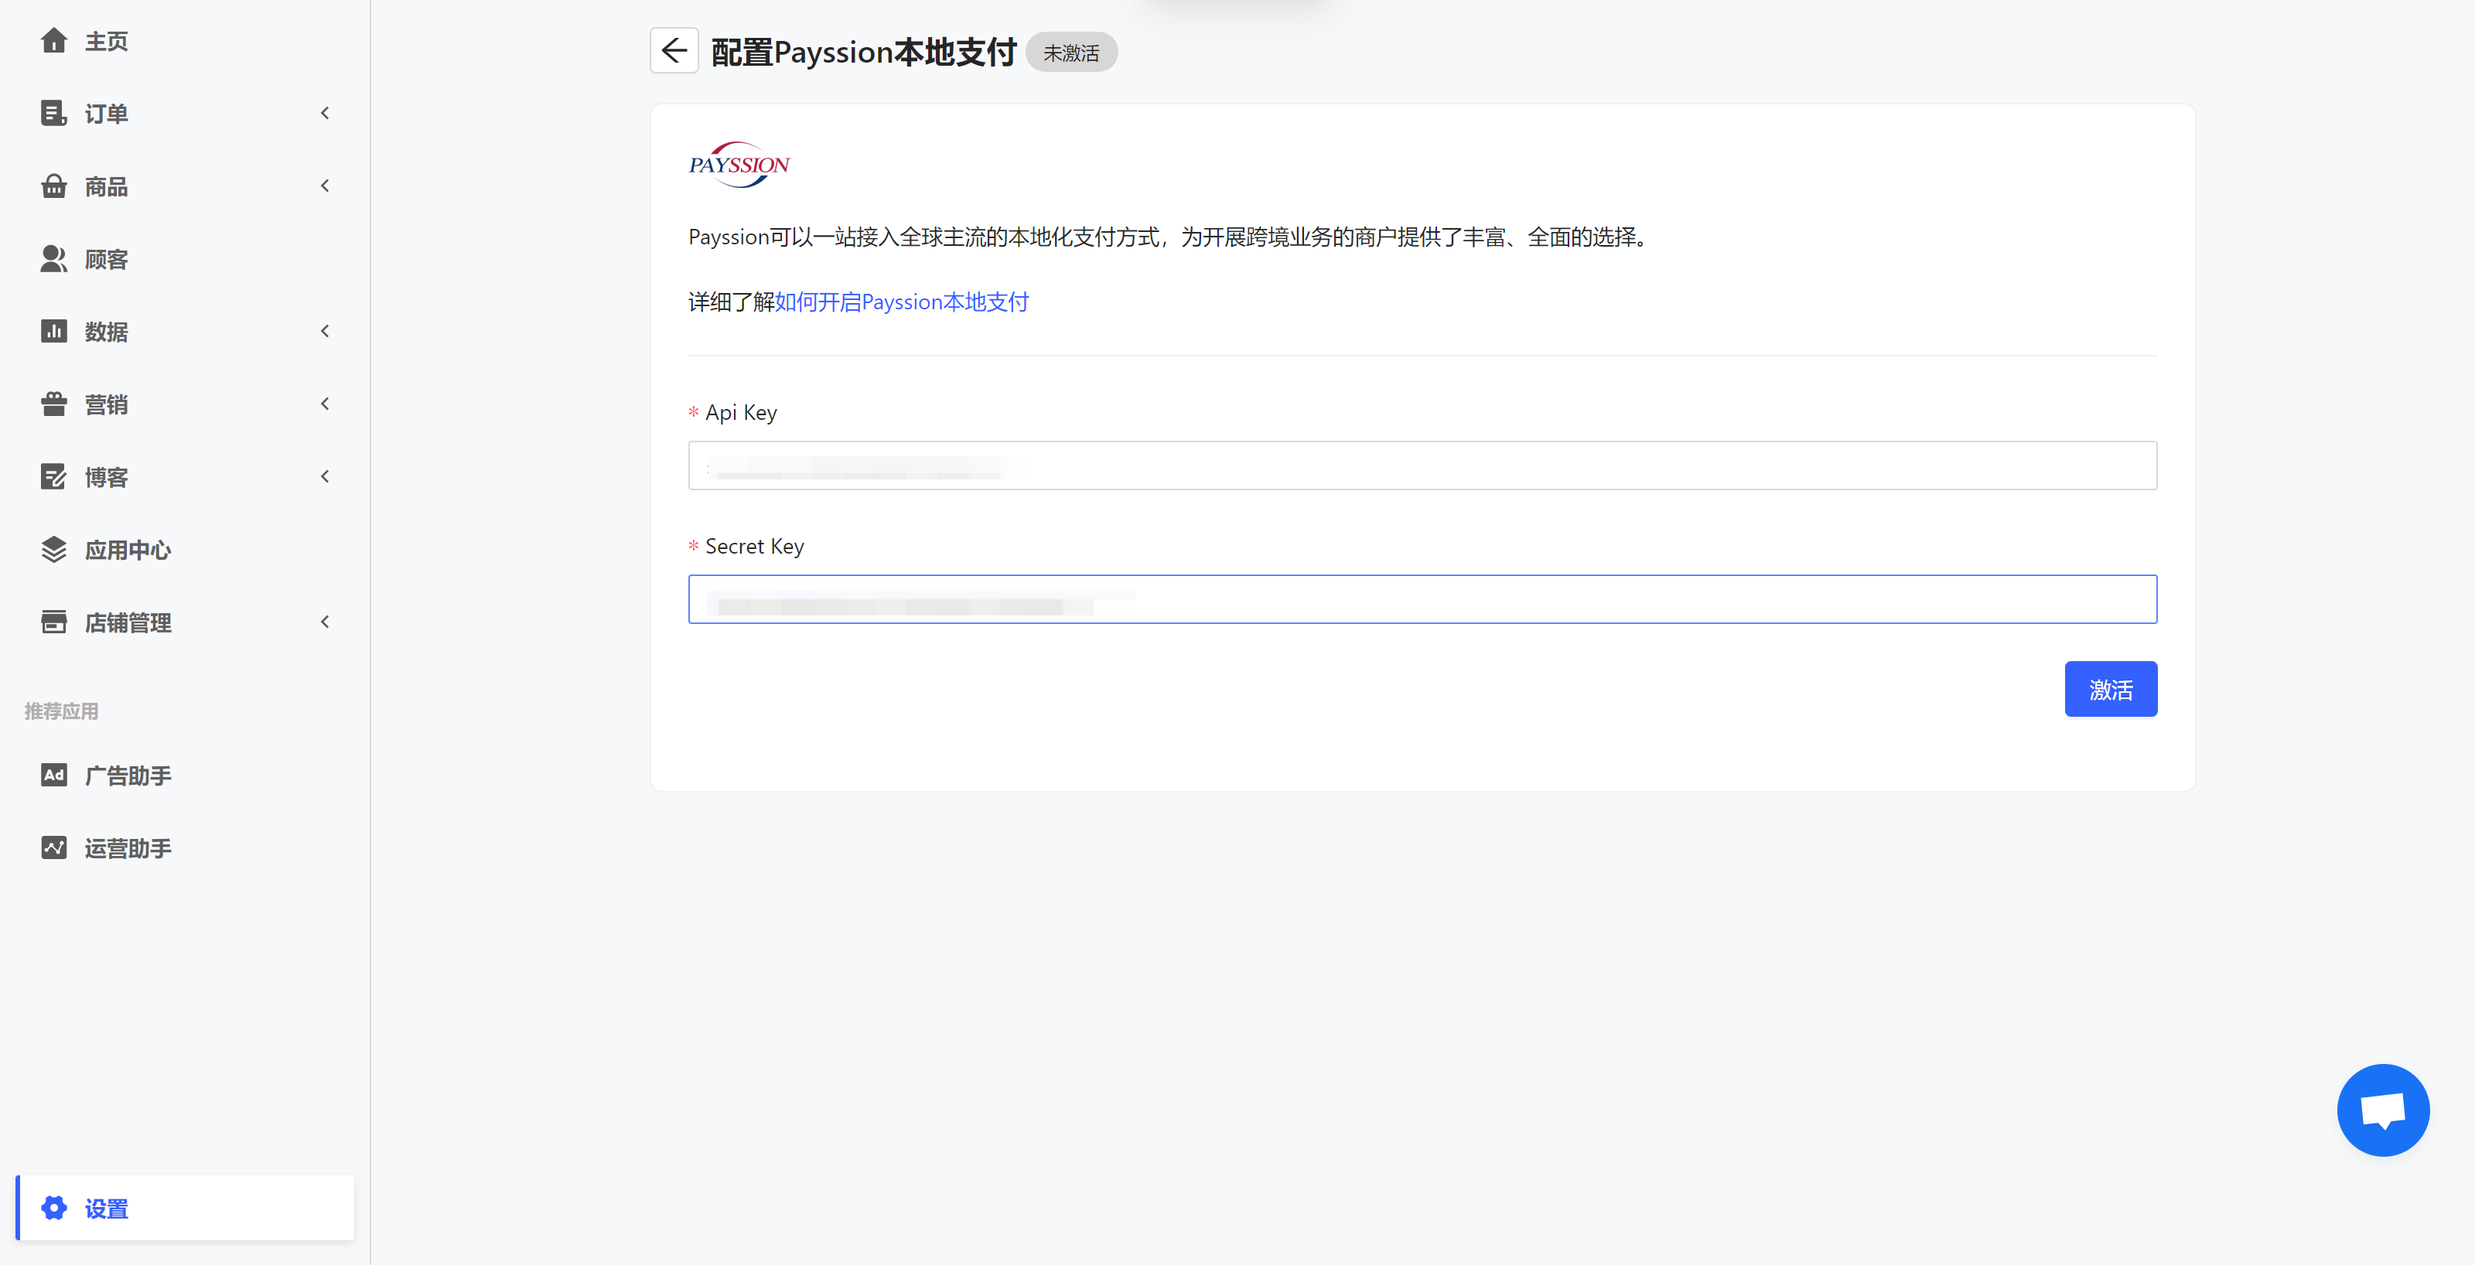Click the 订单 menu label
The image size is (2475, 1265).
pyautogui.click(x=107, y=114)
